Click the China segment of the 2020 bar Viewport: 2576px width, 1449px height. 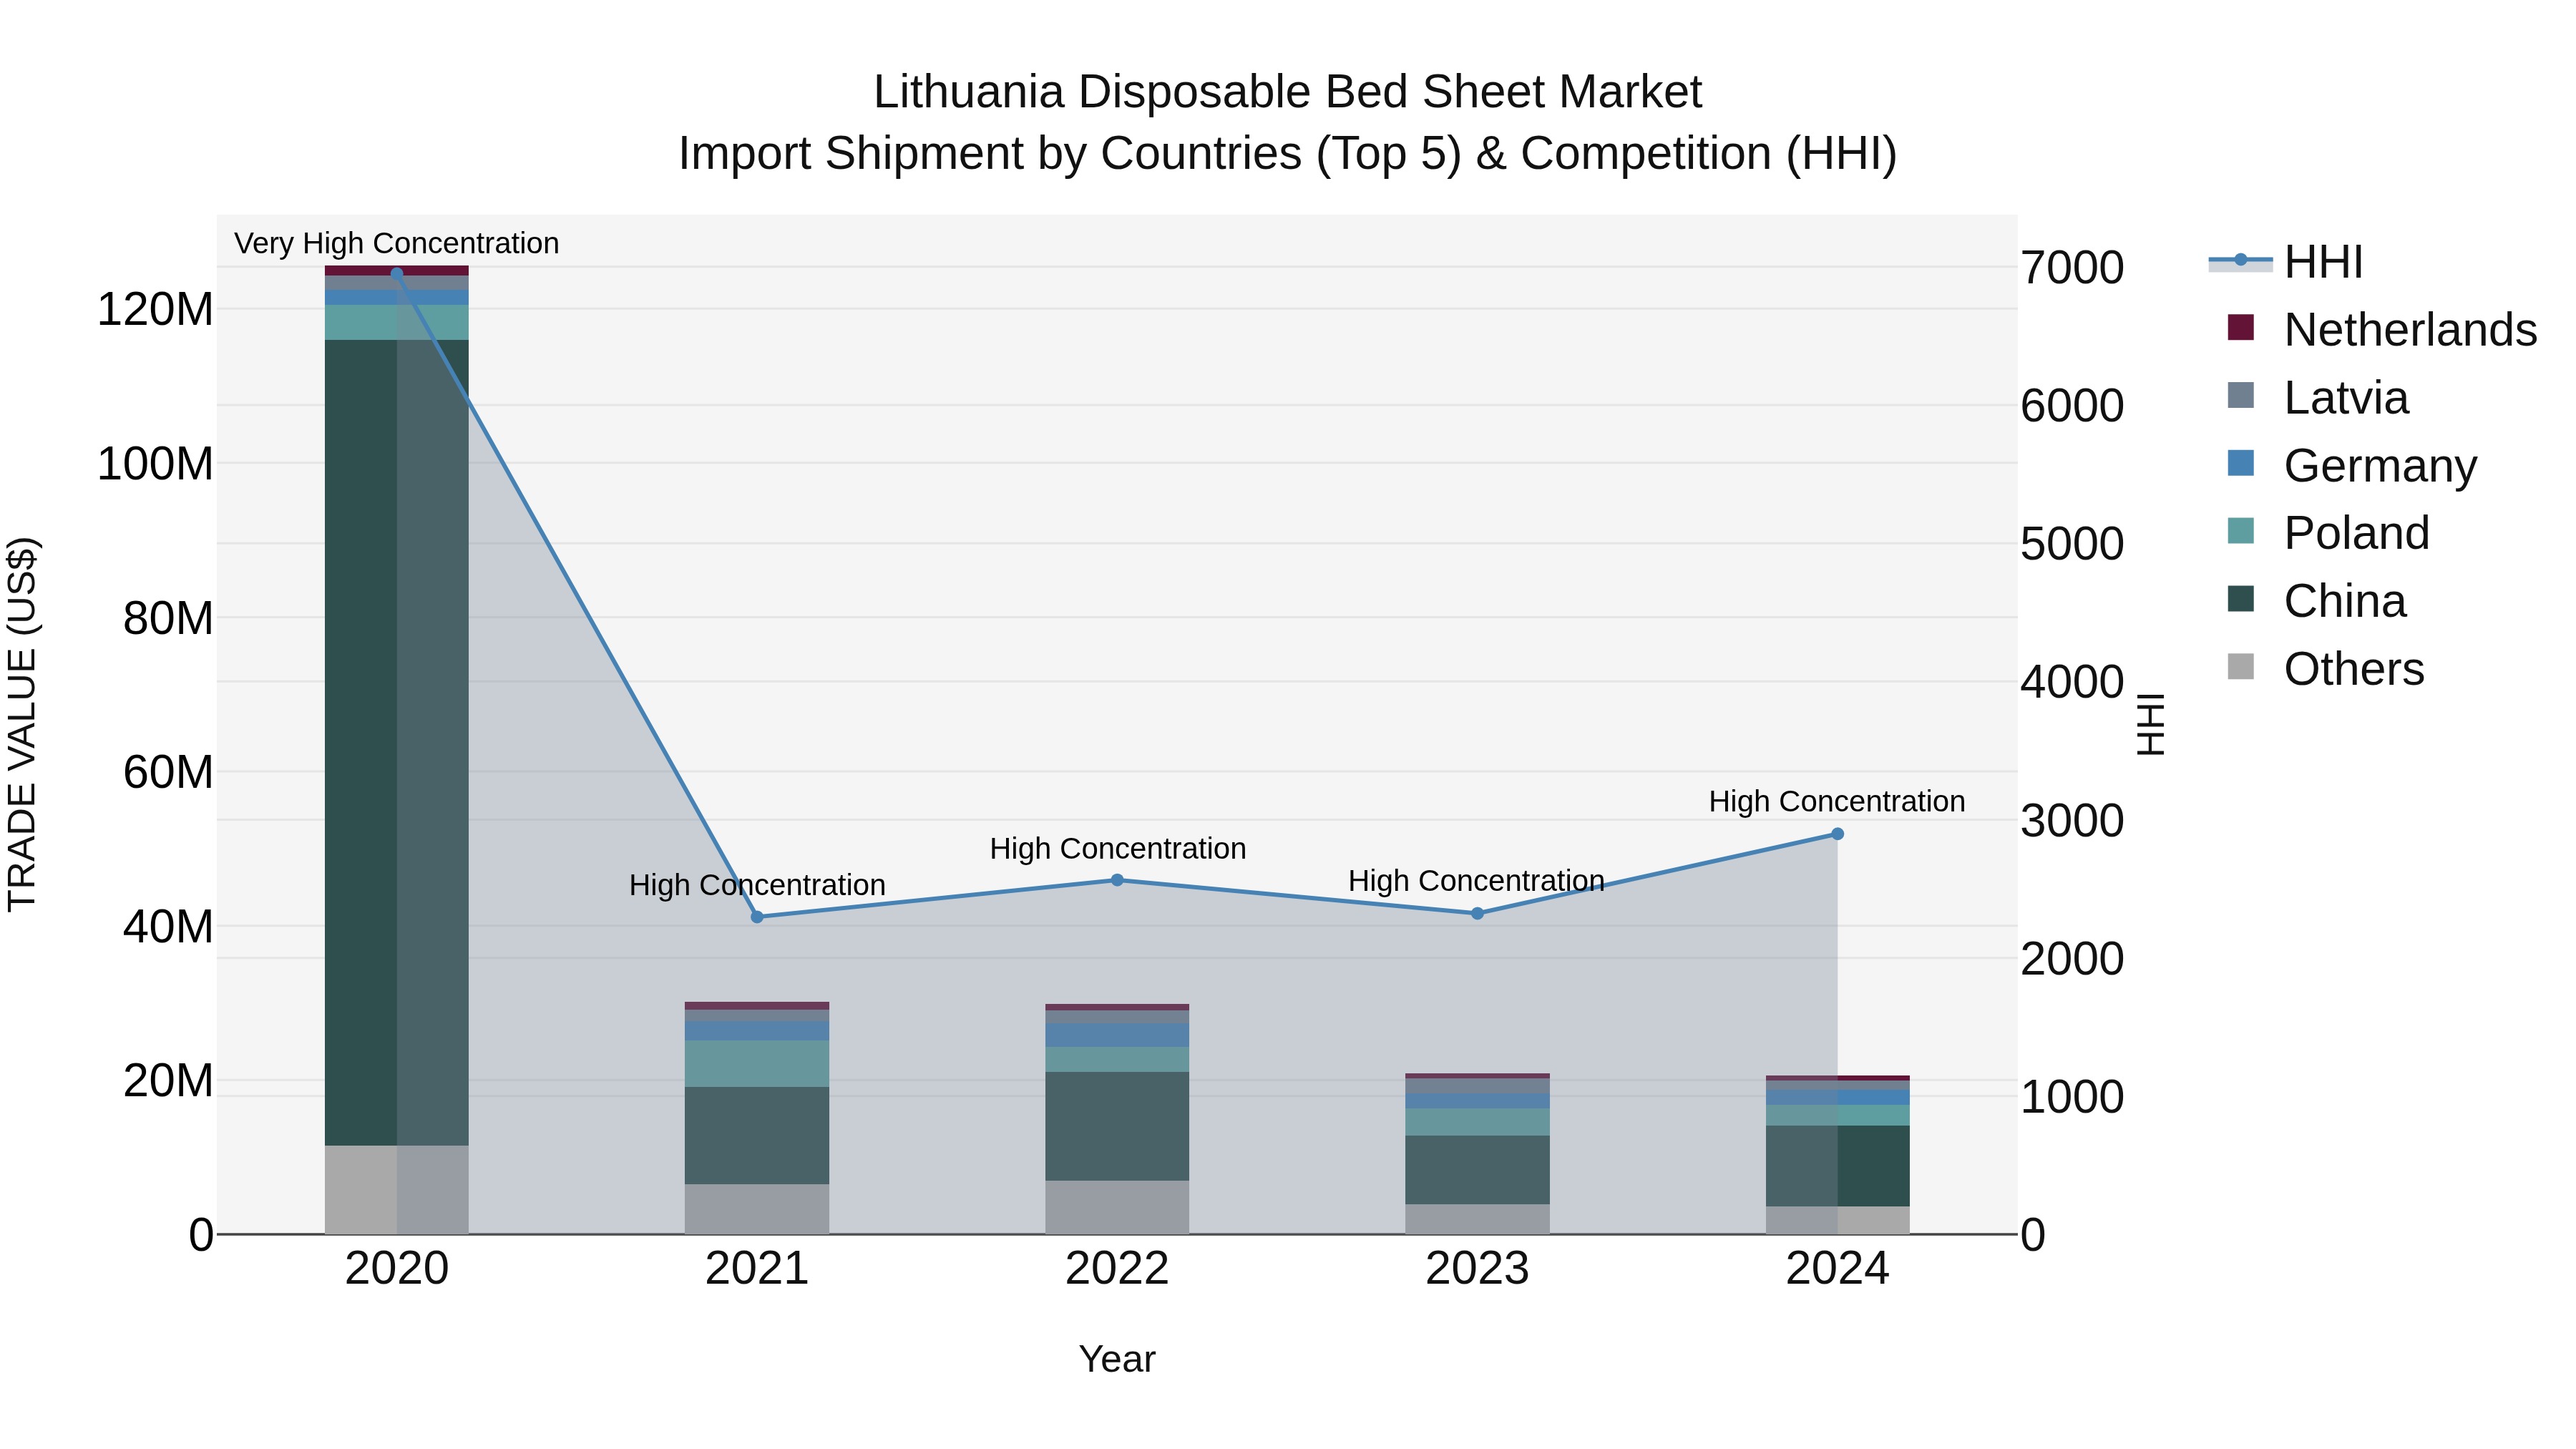(397, 742)
